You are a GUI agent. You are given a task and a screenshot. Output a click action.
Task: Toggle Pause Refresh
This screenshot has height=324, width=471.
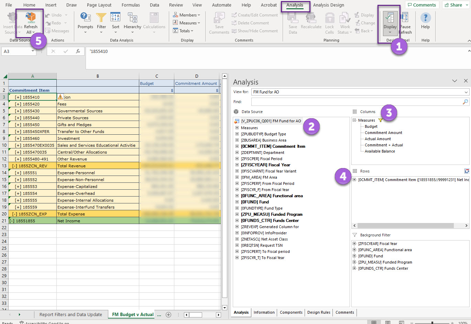(x=405, y=21)
